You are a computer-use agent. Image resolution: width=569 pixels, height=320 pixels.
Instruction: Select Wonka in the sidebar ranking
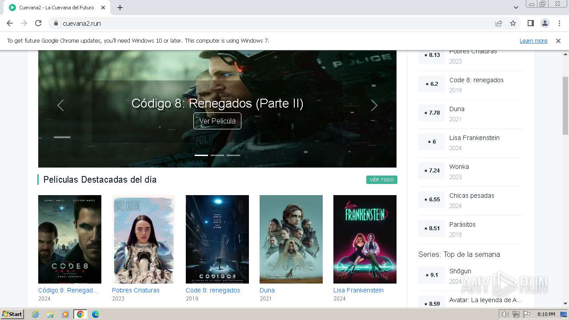tap(459, 167)
